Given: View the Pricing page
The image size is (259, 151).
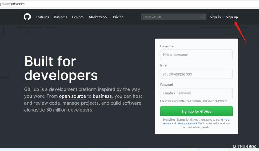Looking at the screenshot, I should (x=118, y=17).
